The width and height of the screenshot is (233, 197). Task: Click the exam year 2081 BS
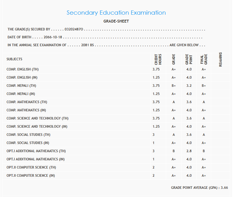click(x=87, y=45)
